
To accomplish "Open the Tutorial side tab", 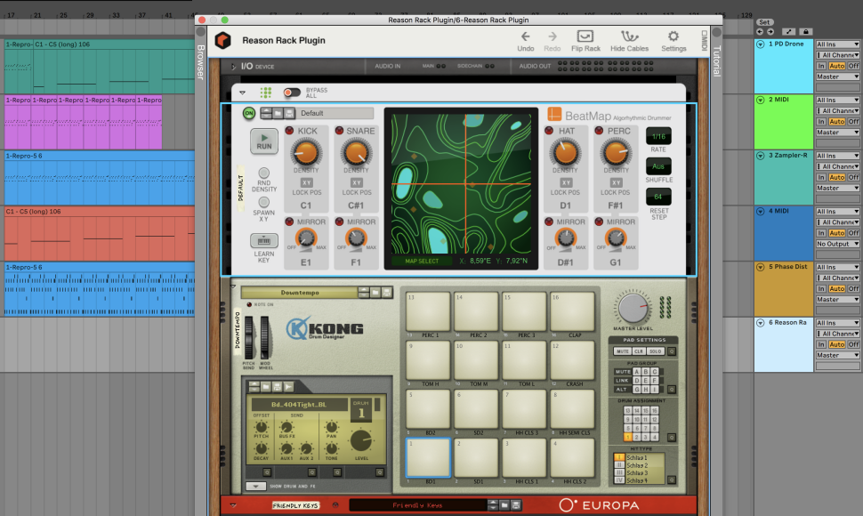I will coord(717,62).
